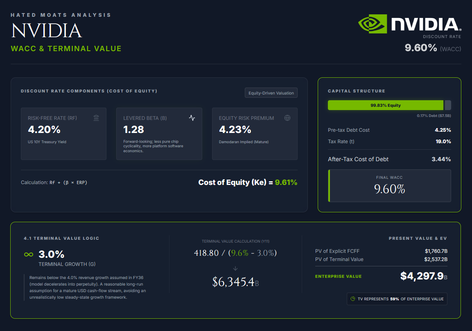Click the down arrow under terminal value formula
Viewport: 472px width, 331px height.
point(235,268)
